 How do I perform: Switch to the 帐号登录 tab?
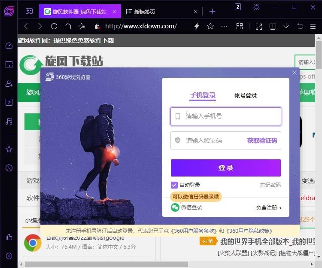click(246, 95)
